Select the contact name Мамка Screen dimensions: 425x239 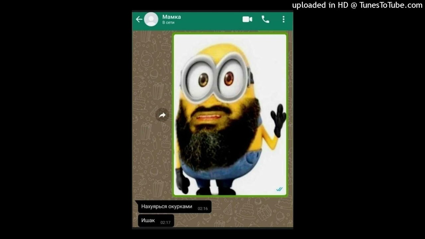click(171, 17)
